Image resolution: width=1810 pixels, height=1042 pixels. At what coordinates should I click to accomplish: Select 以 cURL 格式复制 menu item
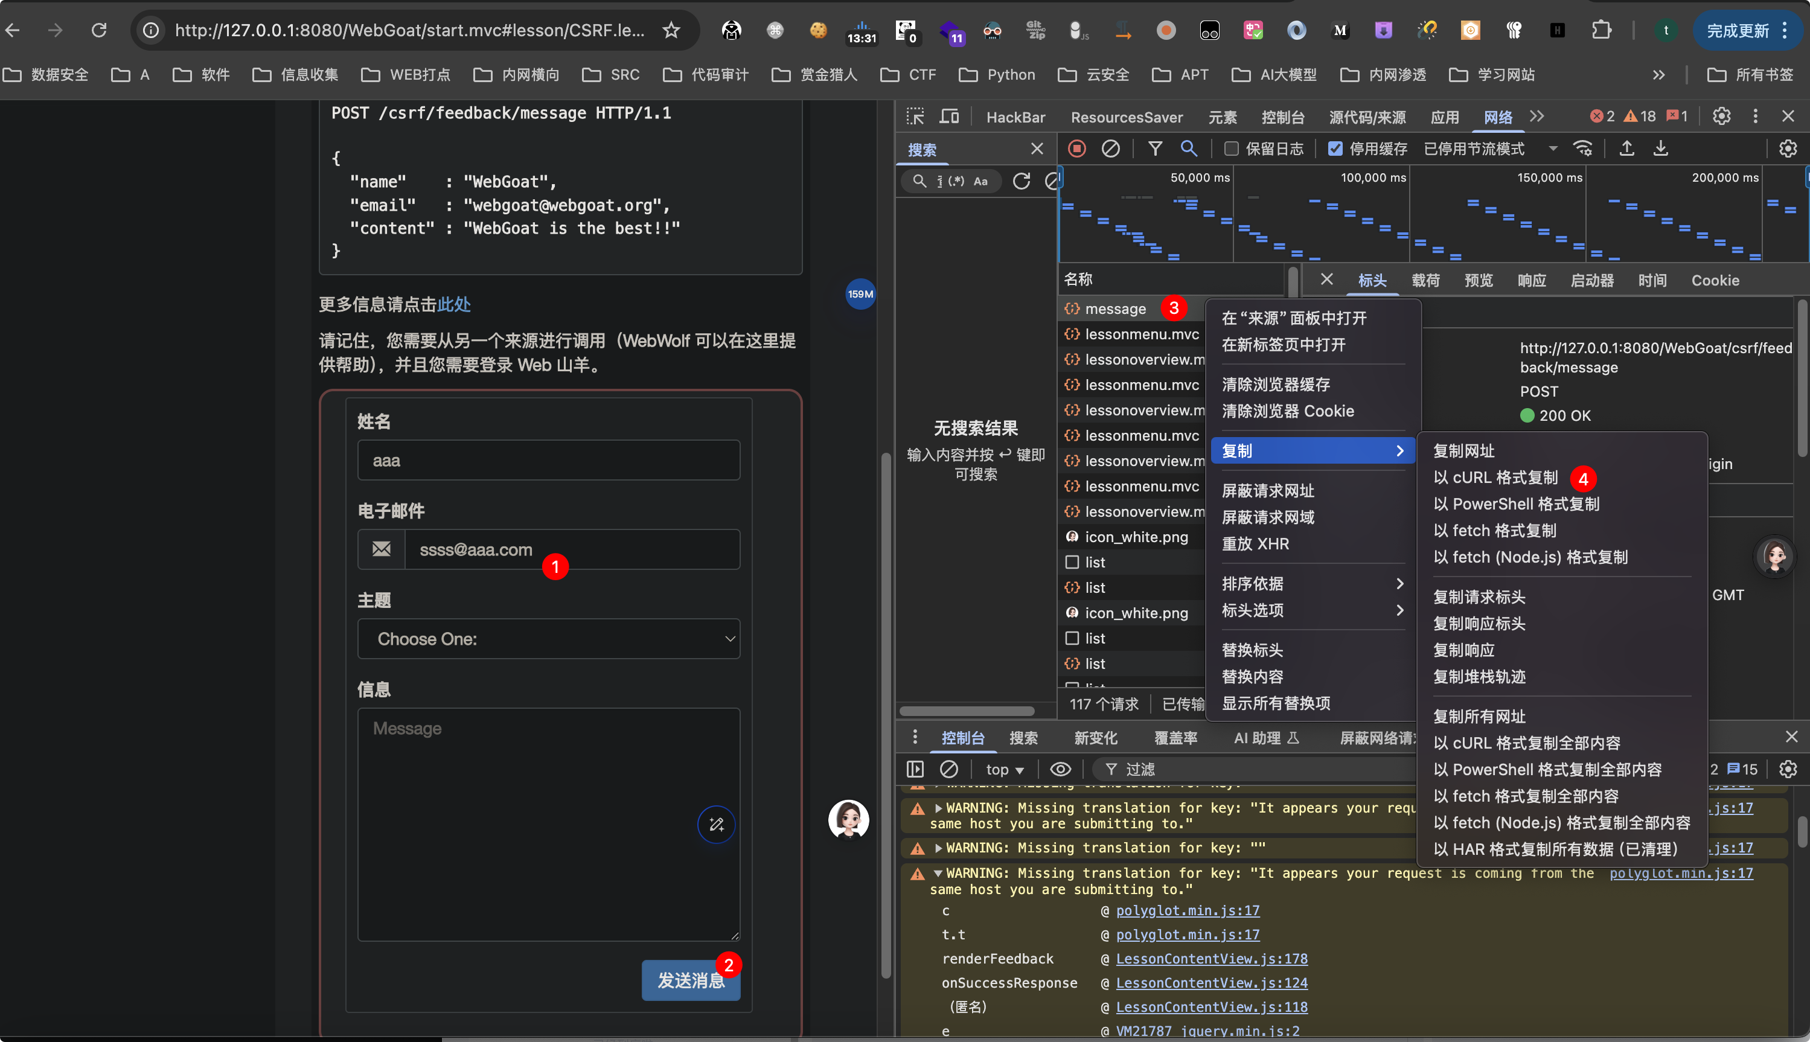[x=1495, y=478]
